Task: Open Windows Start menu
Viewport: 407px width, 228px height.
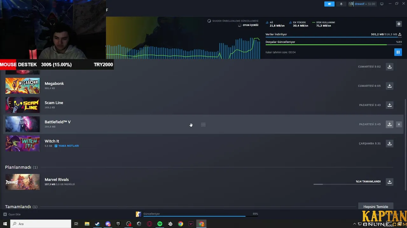Action: coord(5,224)
